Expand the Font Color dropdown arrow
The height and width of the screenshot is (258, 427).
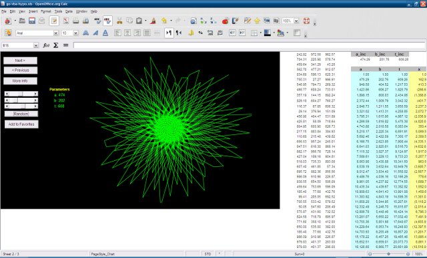pyautogui.click(x=288, y=33)
